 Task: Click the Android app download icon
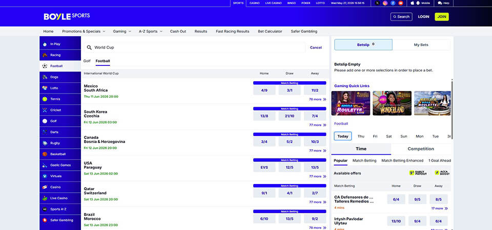[418, 3]
